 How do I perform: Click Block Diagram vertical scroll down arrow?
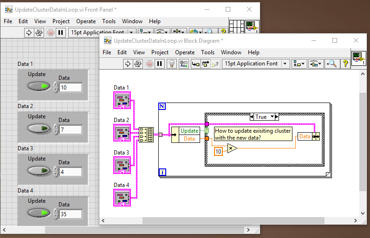[363, 213]
